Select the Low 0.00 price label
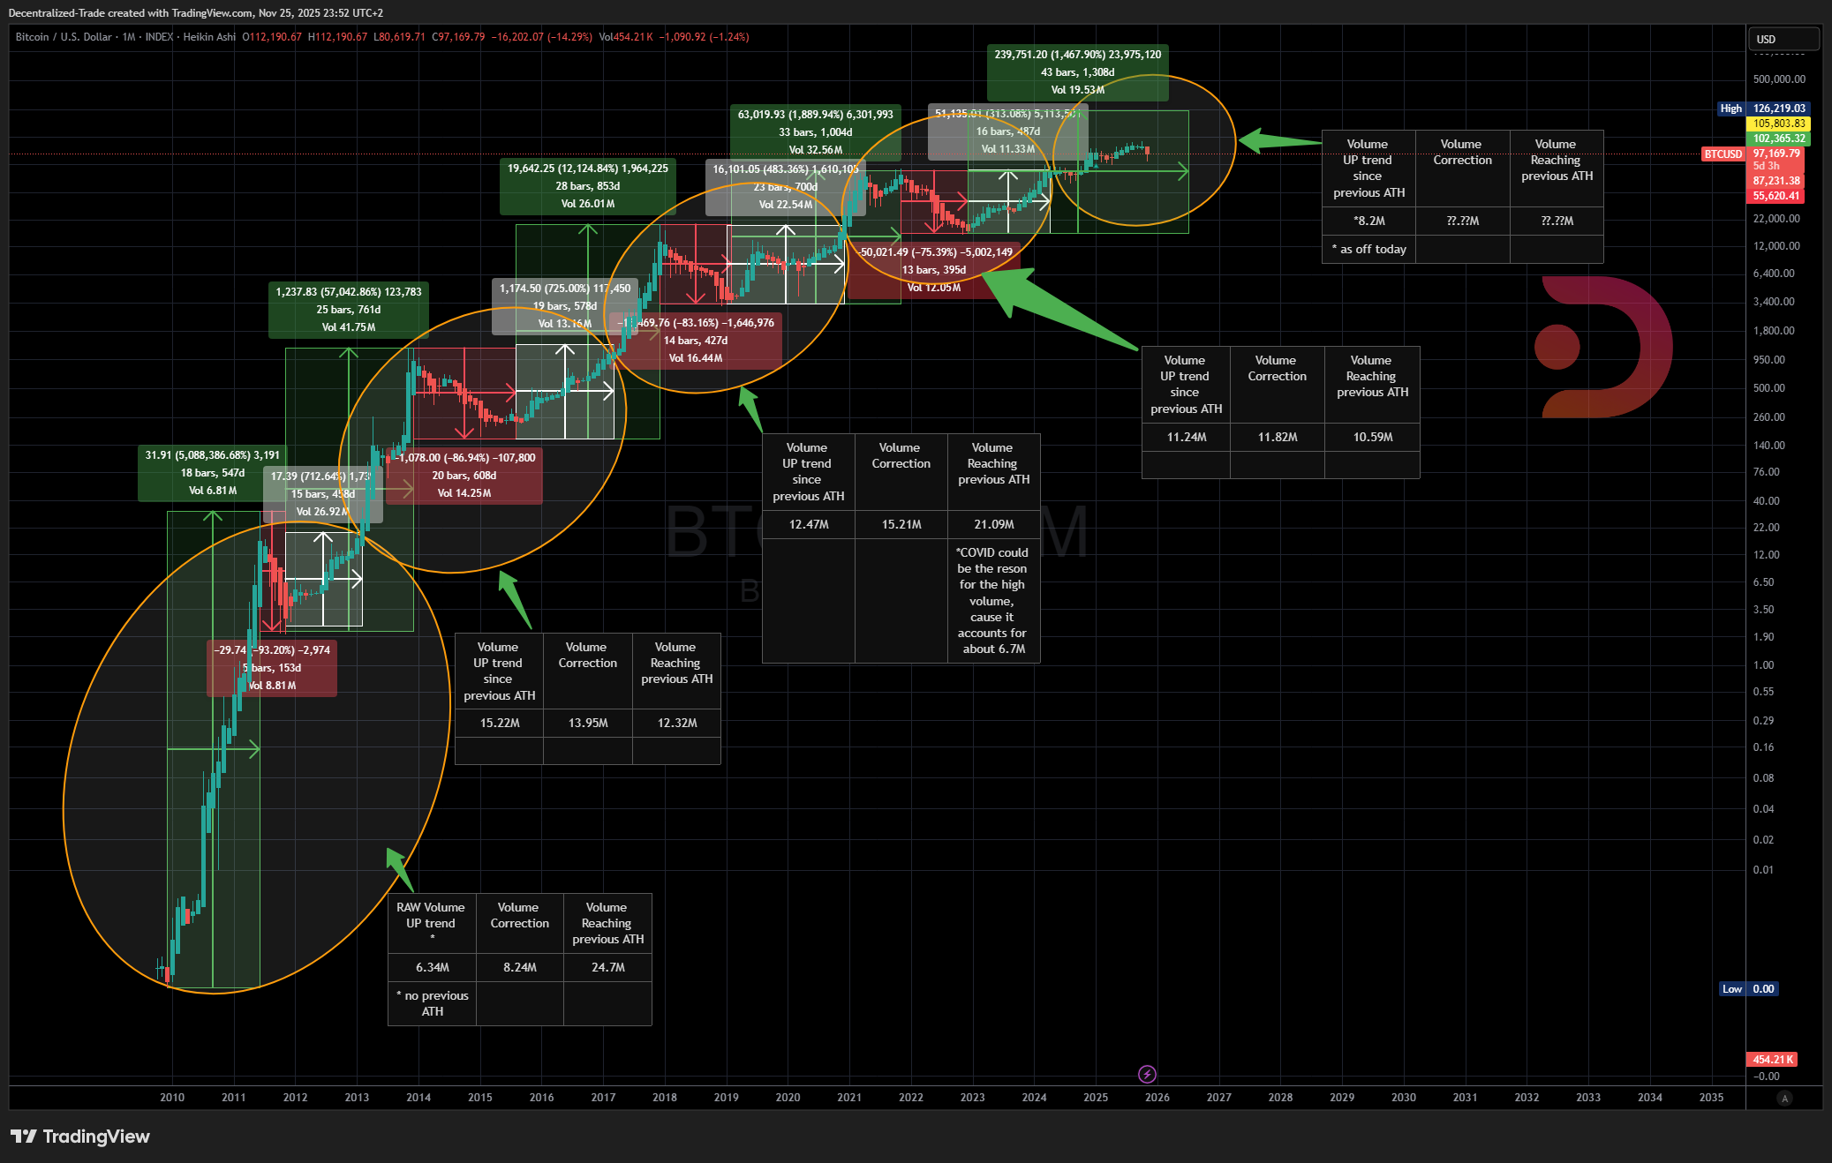The image size is (1832, 1163). pyautogui.click(x=1749, y=989)
